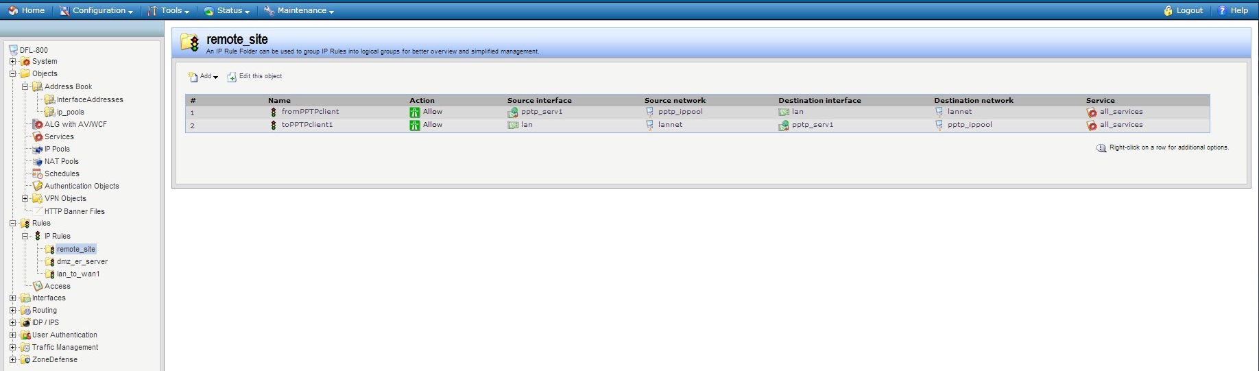Open the fromPPTPclient rule

(x=310, y=112)
